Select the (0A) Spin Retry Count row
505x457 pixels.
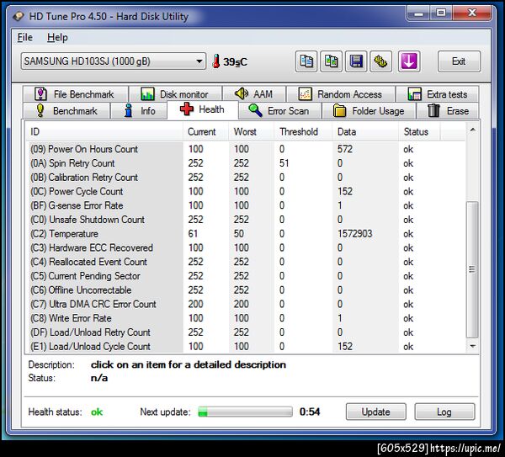pos(246,163)
